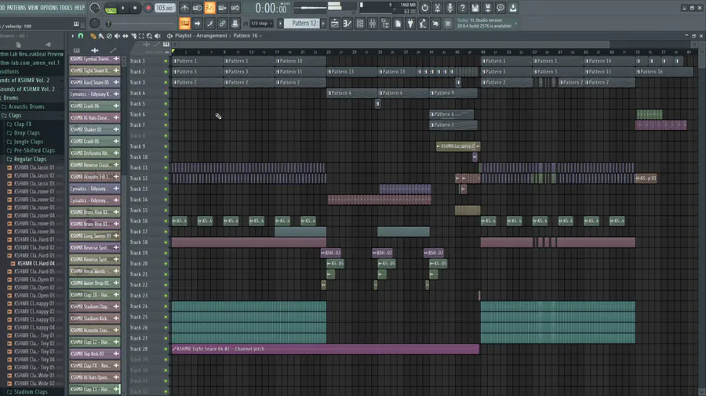Click Pattern 16 in playlist breadcrumb

(x=246, y=35)
